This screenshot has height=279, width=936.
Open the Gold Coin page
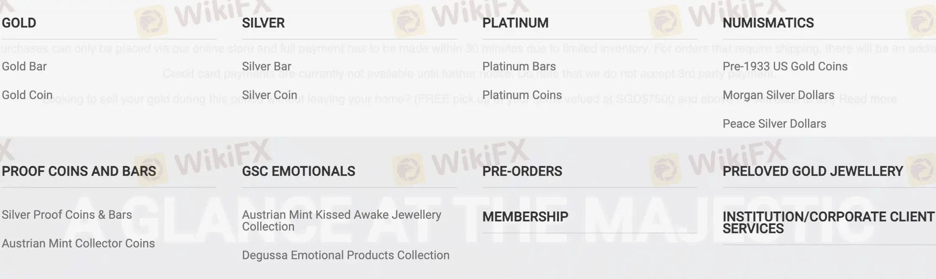(27, 95)
